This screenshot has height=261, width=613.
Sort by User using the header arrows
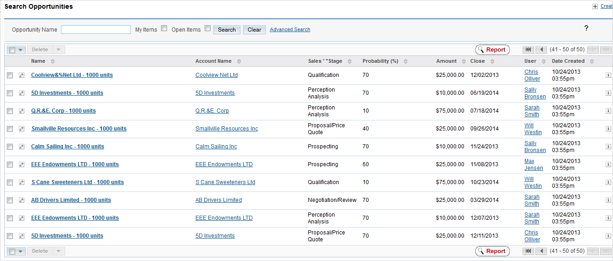[x=544, y=61]
